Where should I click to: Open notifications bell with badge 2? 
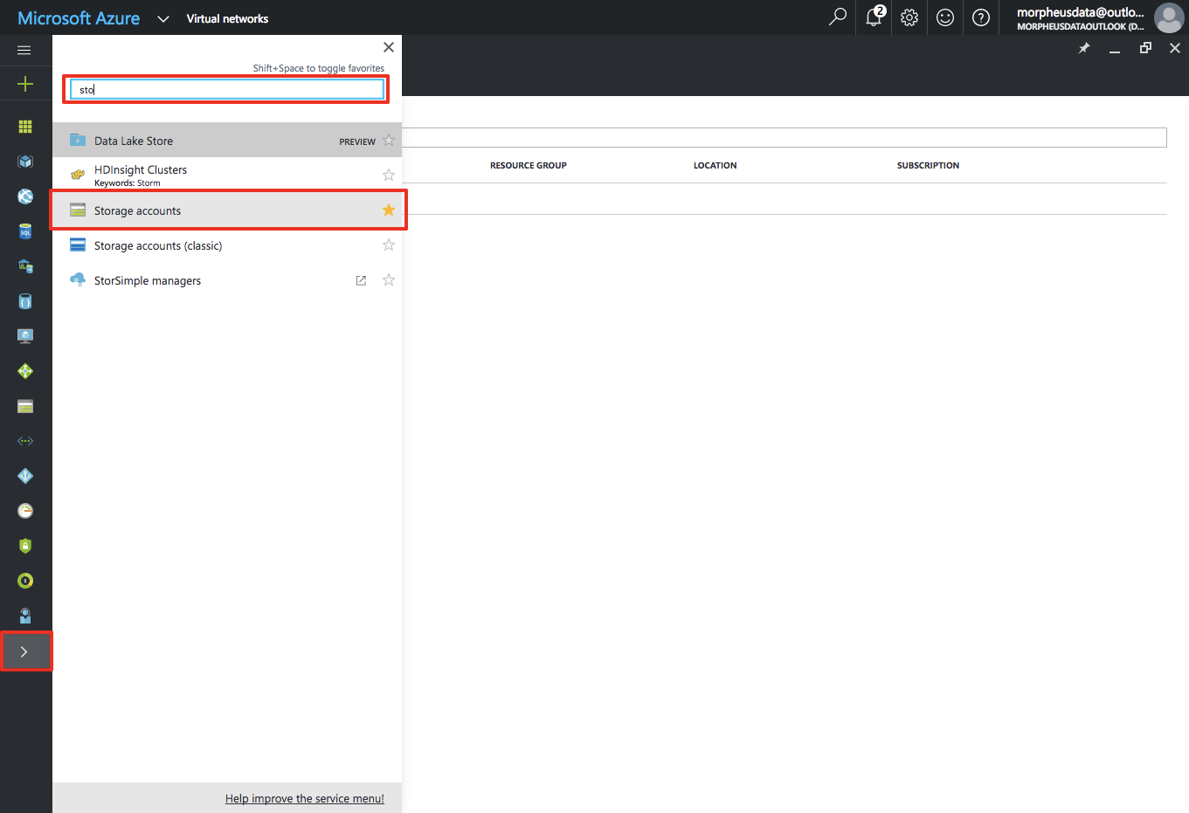874,17
